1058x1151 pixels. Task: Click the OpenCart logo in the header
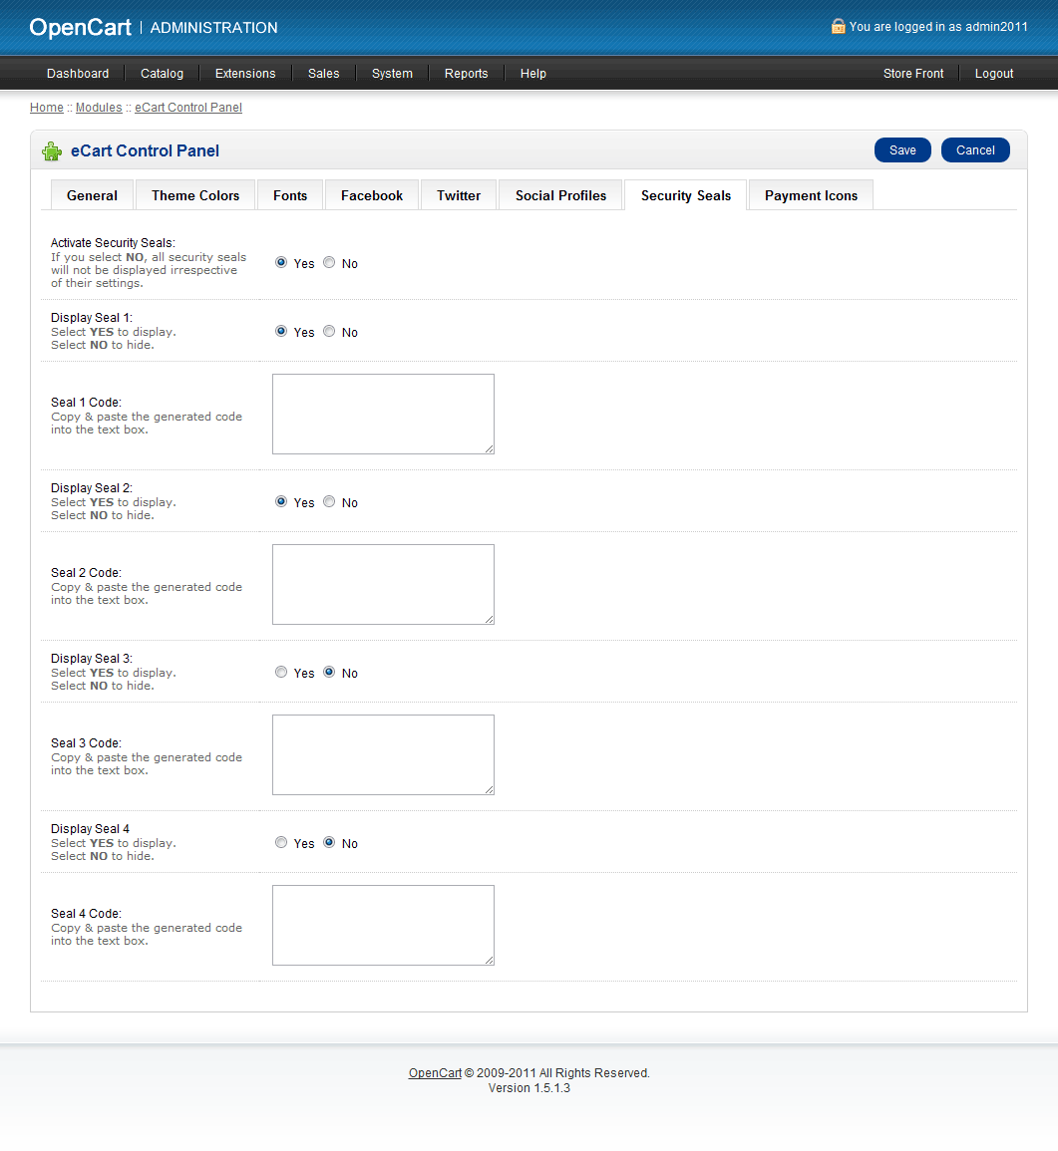pyautogui.click(x=80, y=27)
